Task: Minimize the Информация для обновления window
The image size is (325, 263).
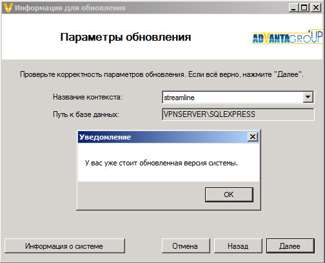Action: 293,8
